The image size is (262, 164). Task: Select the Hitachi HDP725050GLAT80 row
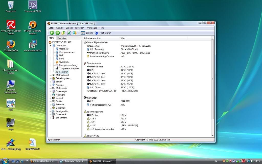coord(147,91)
